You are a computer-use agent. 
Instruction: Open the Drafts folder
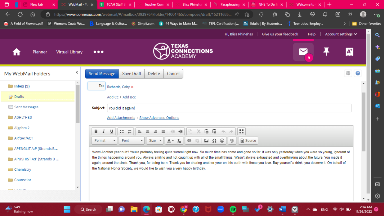tap(19, 97)
